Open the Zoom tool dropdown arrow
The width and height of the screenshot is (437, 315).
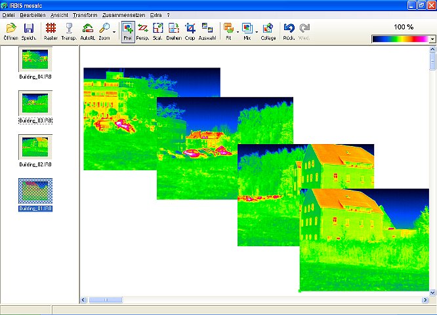pos(114,32)
